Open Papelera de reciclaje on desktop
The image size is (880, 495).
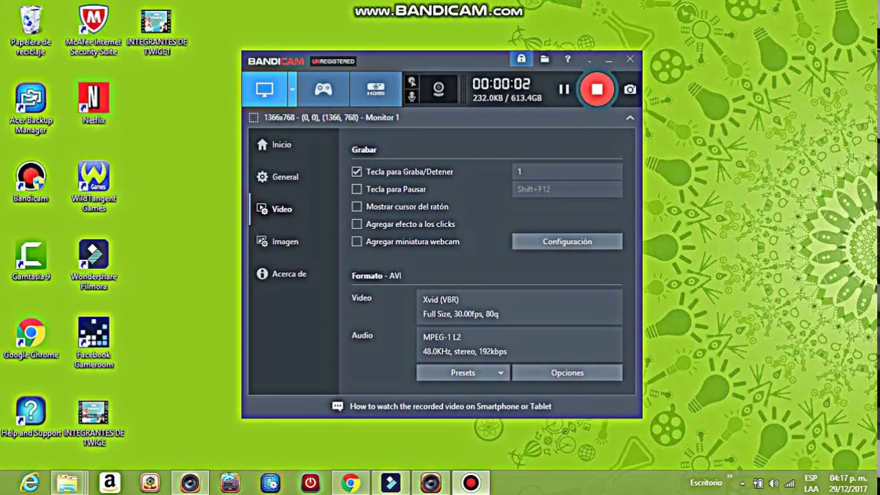(31, 30)
